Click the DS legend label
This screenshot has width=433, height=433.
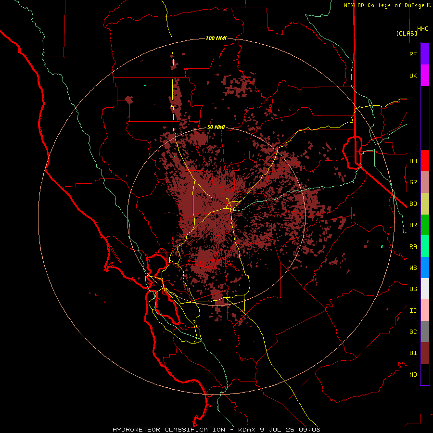[x=413, y=289]
